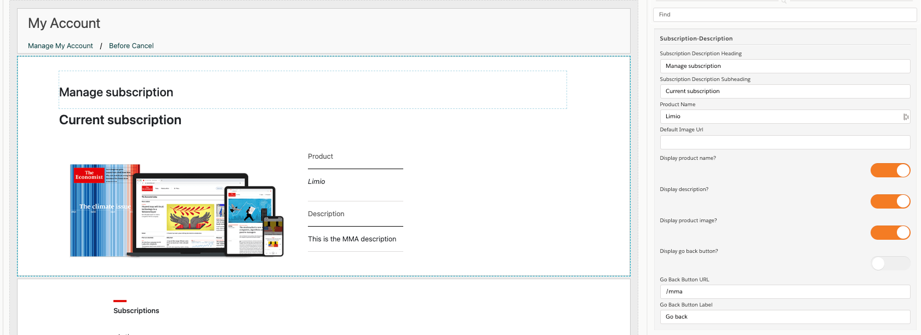Viewport: 921px width, 335px height.
Task: Edit the Subscription Description Heading field
Action: [x=783, y=66]
